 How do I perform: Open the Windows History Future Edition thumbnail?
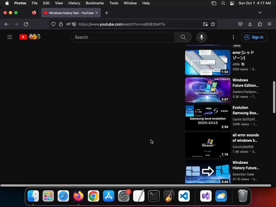point(208,172)
